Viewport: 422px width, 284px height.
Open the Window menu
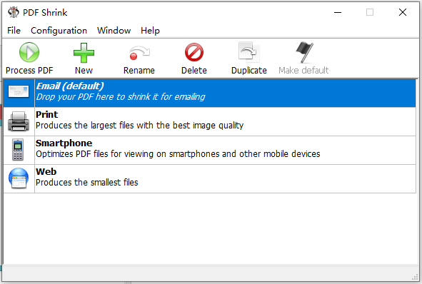(114, 31)
